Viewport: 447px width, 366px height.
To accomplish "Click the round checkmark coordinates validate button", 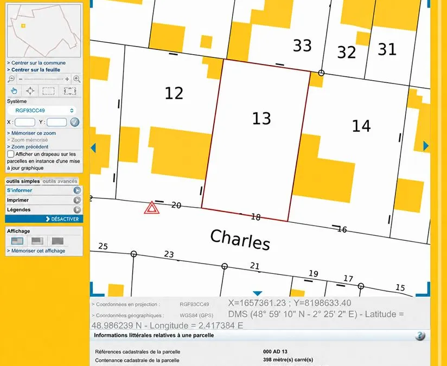I will [x=75, y=123].
